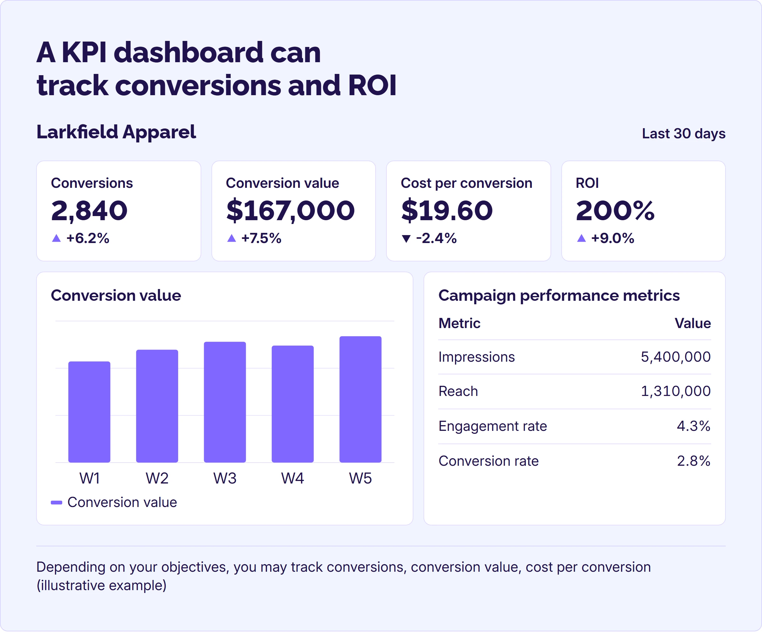Image resolution: width=762 pixels, height=632 pixels.
Task: Click the '1,310,000' reach value
Action: [x=676, y=392]
